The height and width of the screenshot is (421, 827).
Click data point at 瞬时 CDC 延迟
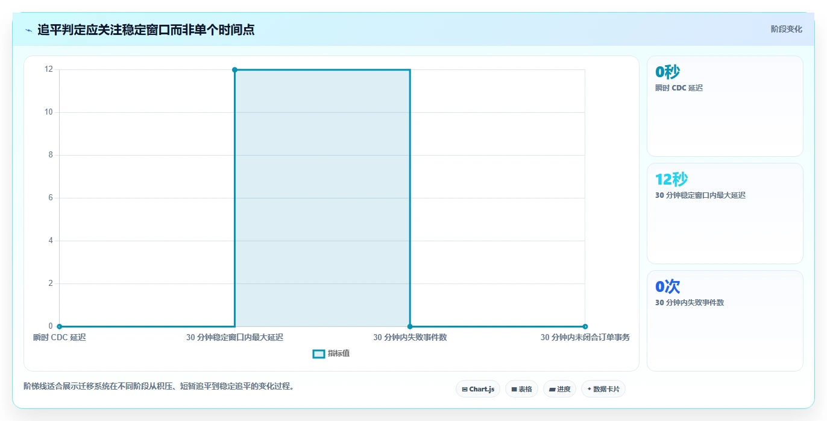(59, 326)
